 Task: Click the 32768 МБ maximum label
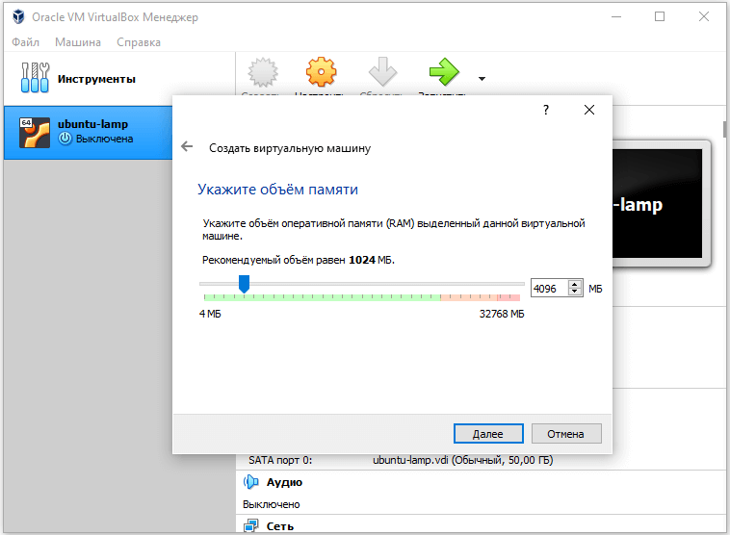coord(502,314)
